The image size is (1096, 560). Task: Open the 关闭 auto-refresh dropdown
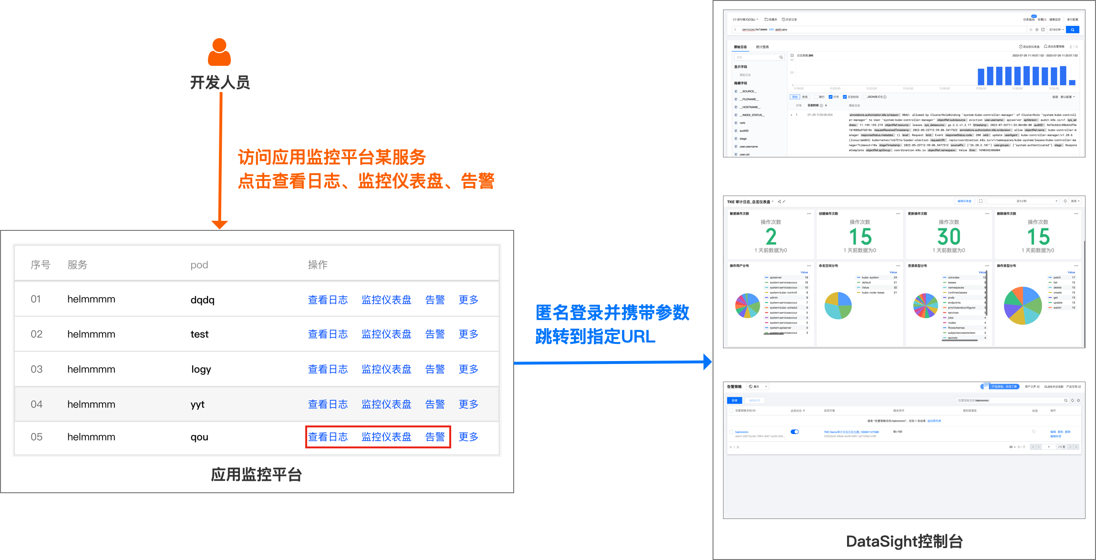tap(1075, 201)
